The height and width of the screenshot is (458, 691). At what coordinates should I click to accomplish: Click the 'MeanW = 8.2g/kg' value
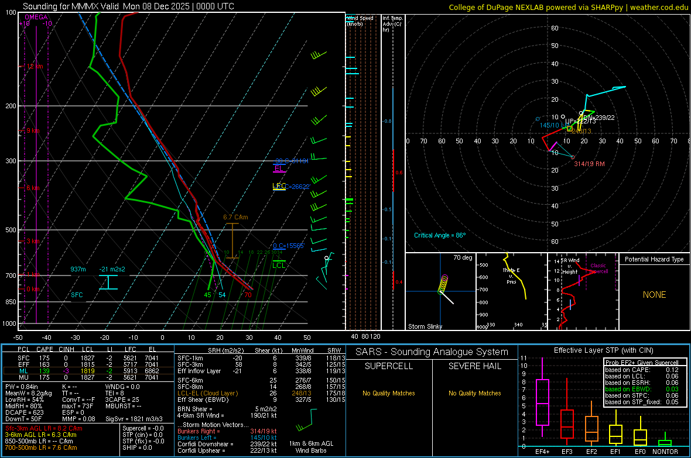[x=28, y=393]
